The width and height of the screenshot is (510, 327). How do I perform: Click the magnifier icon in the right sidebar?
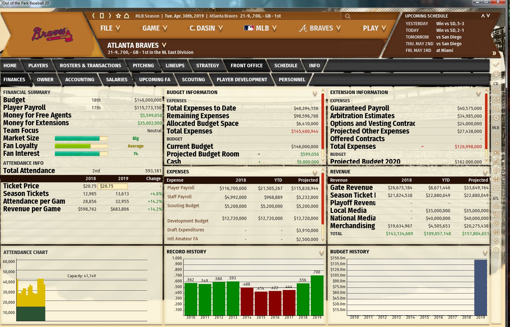496,109
